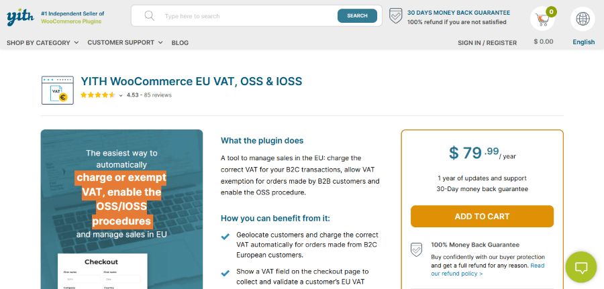This screenshot has height=289, width=604.
Task: Click the $ 0.00 cart total
Action: [x=543, y=42]
